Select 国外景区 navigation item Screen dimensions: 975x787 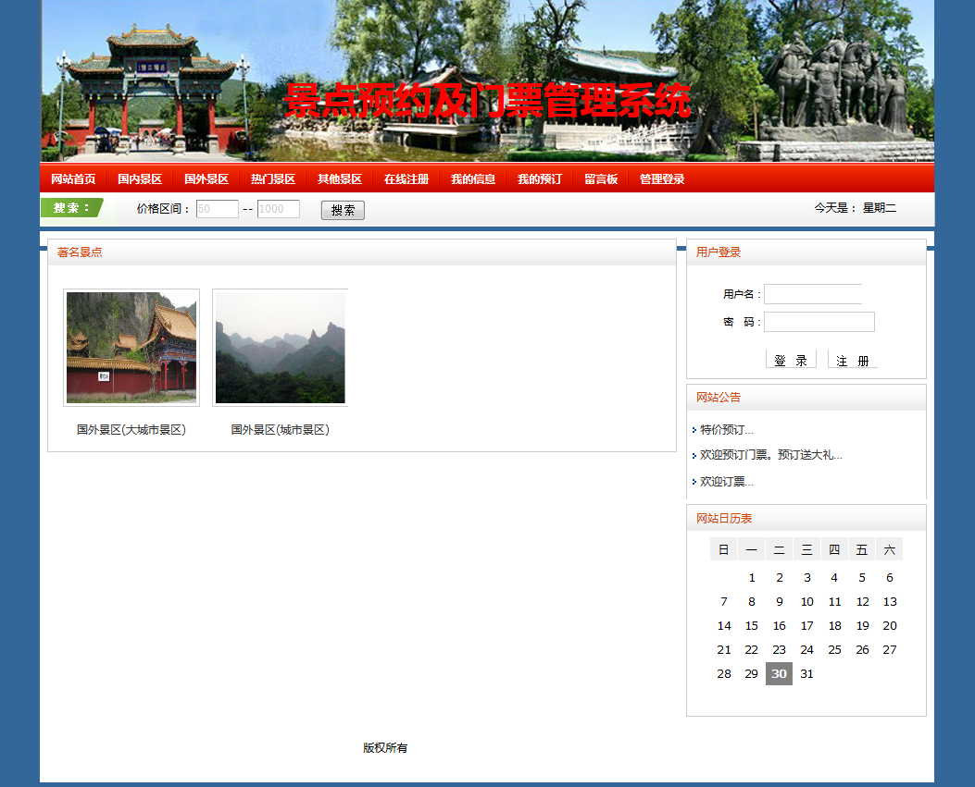[206, 178]
